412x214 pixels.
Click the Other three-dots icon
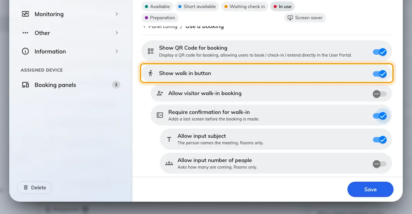coord(25,33)
